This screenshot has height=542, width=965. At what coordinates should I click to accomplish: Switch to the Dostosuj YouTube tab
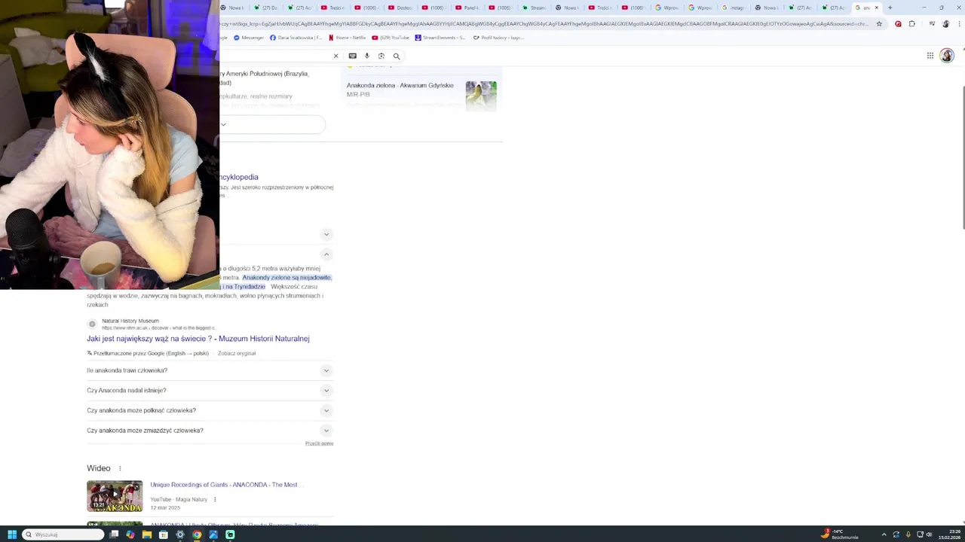400,8
